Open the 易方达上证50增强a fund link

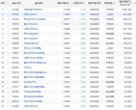click(33, 48)
